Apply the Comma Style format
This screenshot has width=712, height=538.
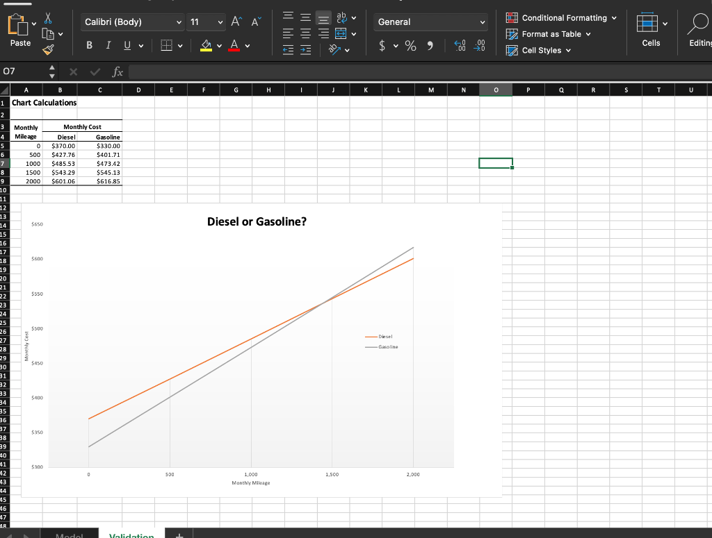pyautogui.click(x=430, y=44)
